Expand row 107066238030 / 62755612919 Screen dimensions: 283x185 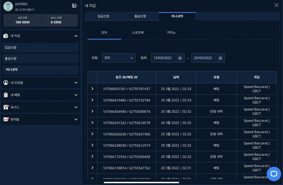pos(93,145)
